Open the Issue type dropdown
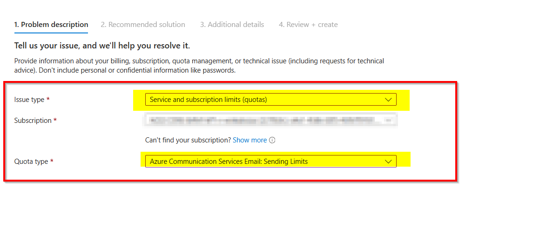Image resolution: width=553 pixels, height=236 pixels. click(271, 100)
